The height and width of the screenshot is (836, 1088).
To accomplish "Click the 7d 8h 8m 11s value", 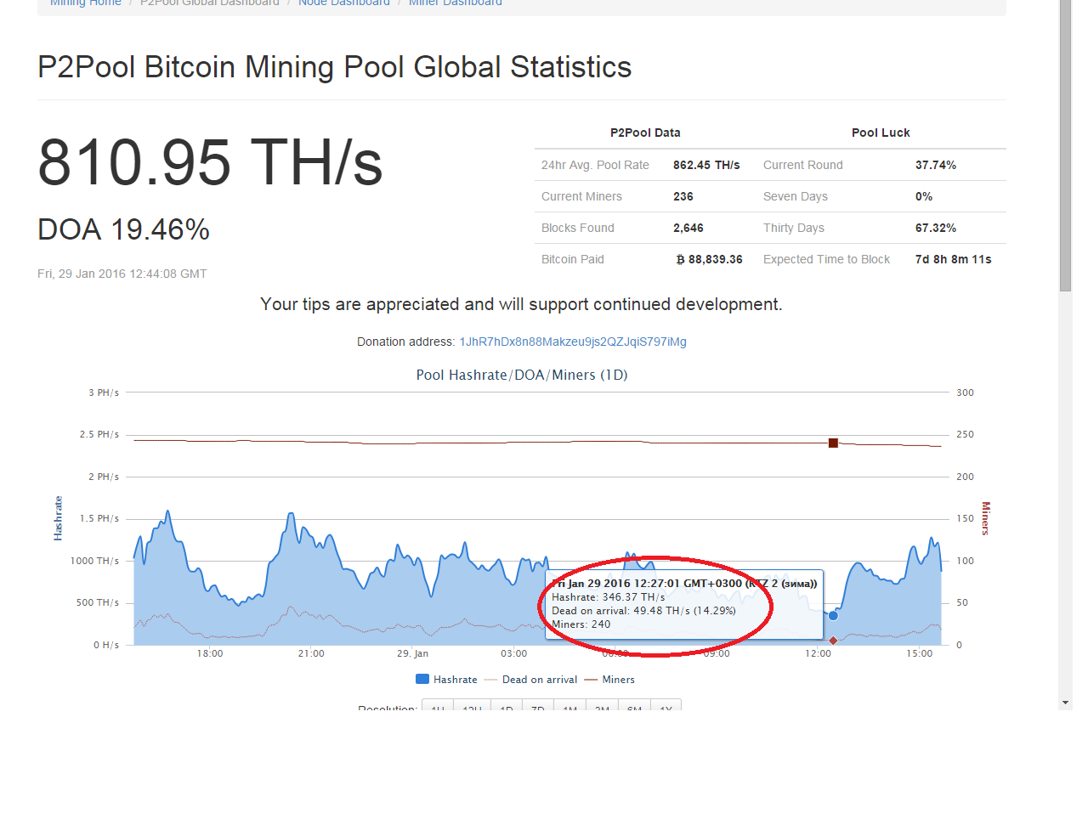I will pos(953,259).
